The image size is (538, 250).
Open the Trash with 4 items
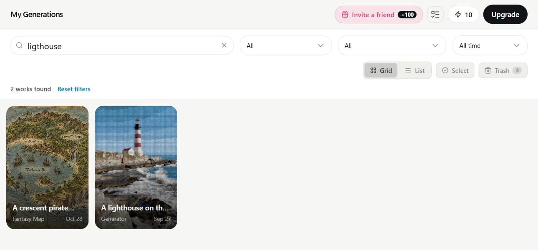[x=503, y=70]
